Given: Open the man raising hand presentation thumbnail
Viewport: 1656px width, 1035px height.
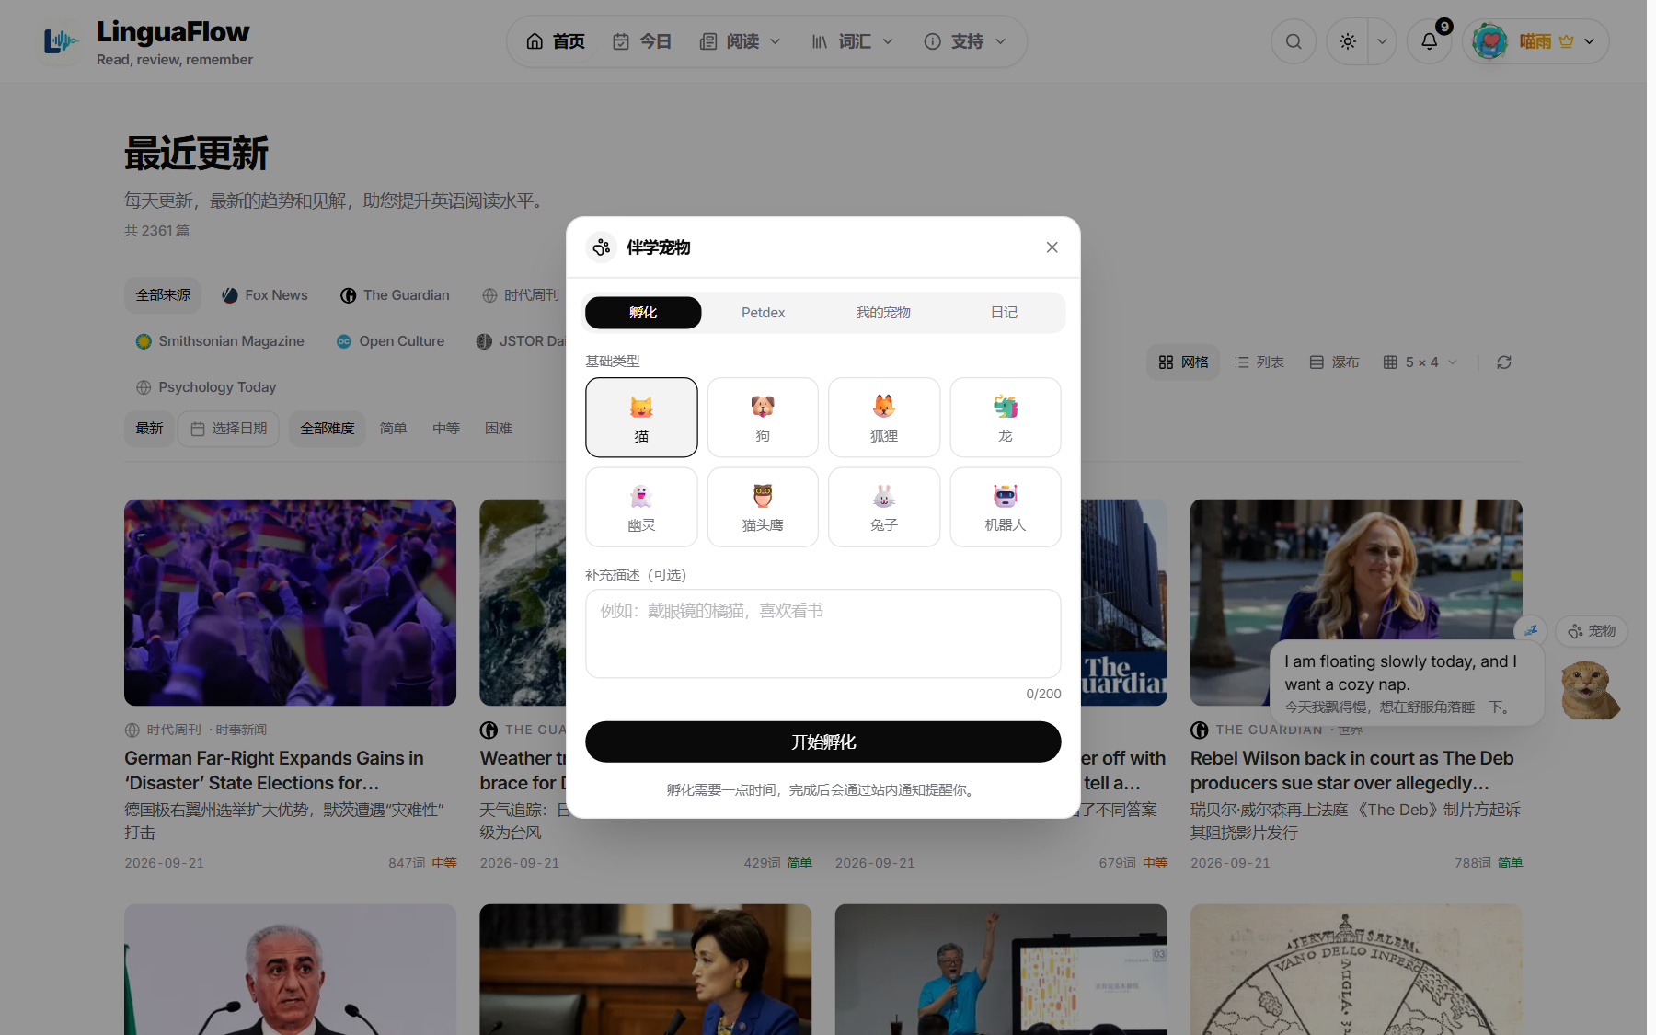Looking at the screenshot, I should click(1001, 970).
